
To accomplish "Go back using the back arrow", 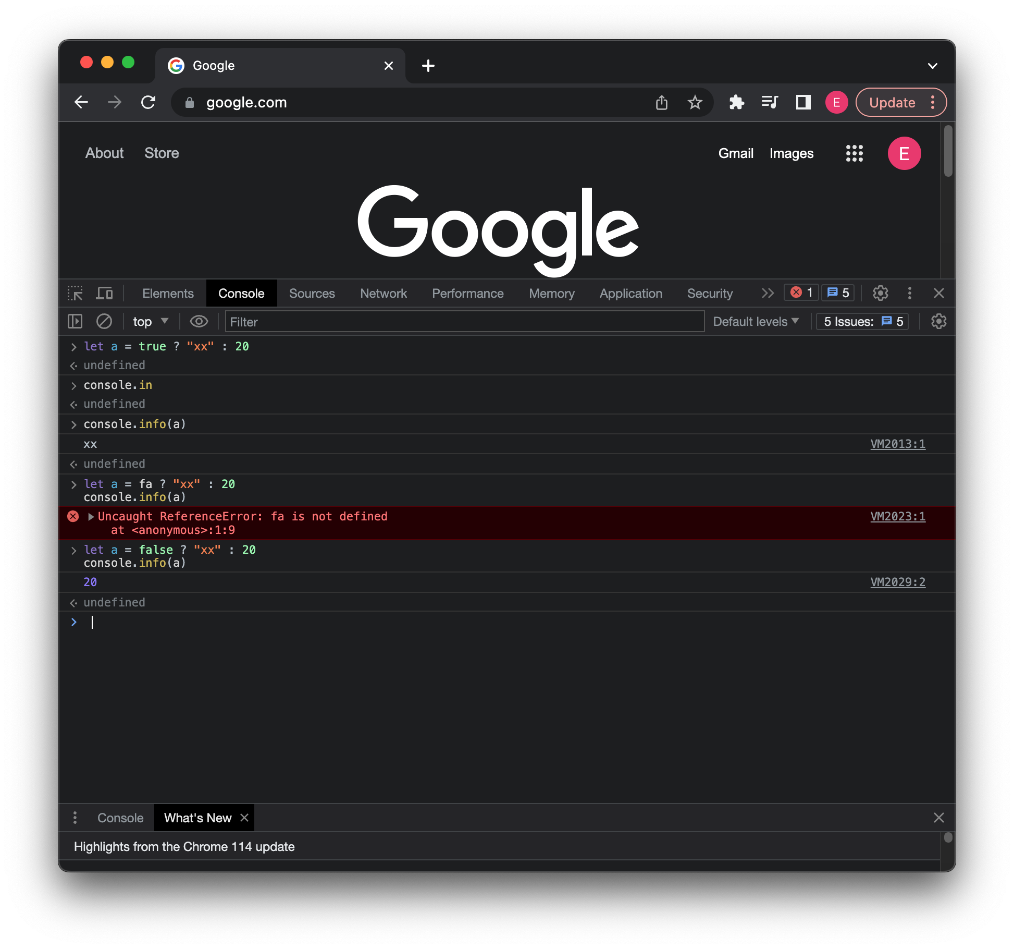I will click(x=81, y=102).
